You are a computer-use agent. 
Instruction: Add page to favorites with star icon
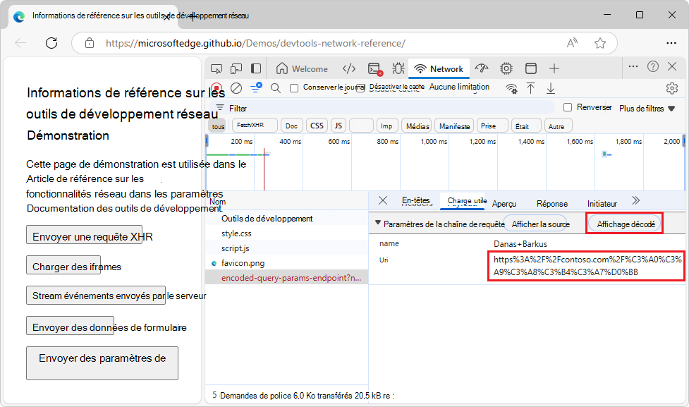point(600,43)
